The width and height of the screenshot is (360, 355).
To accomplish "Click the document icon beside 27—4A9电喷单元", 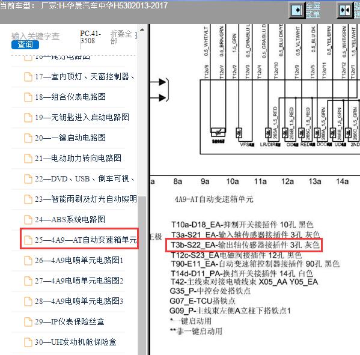I will click(x=28, y=281).
